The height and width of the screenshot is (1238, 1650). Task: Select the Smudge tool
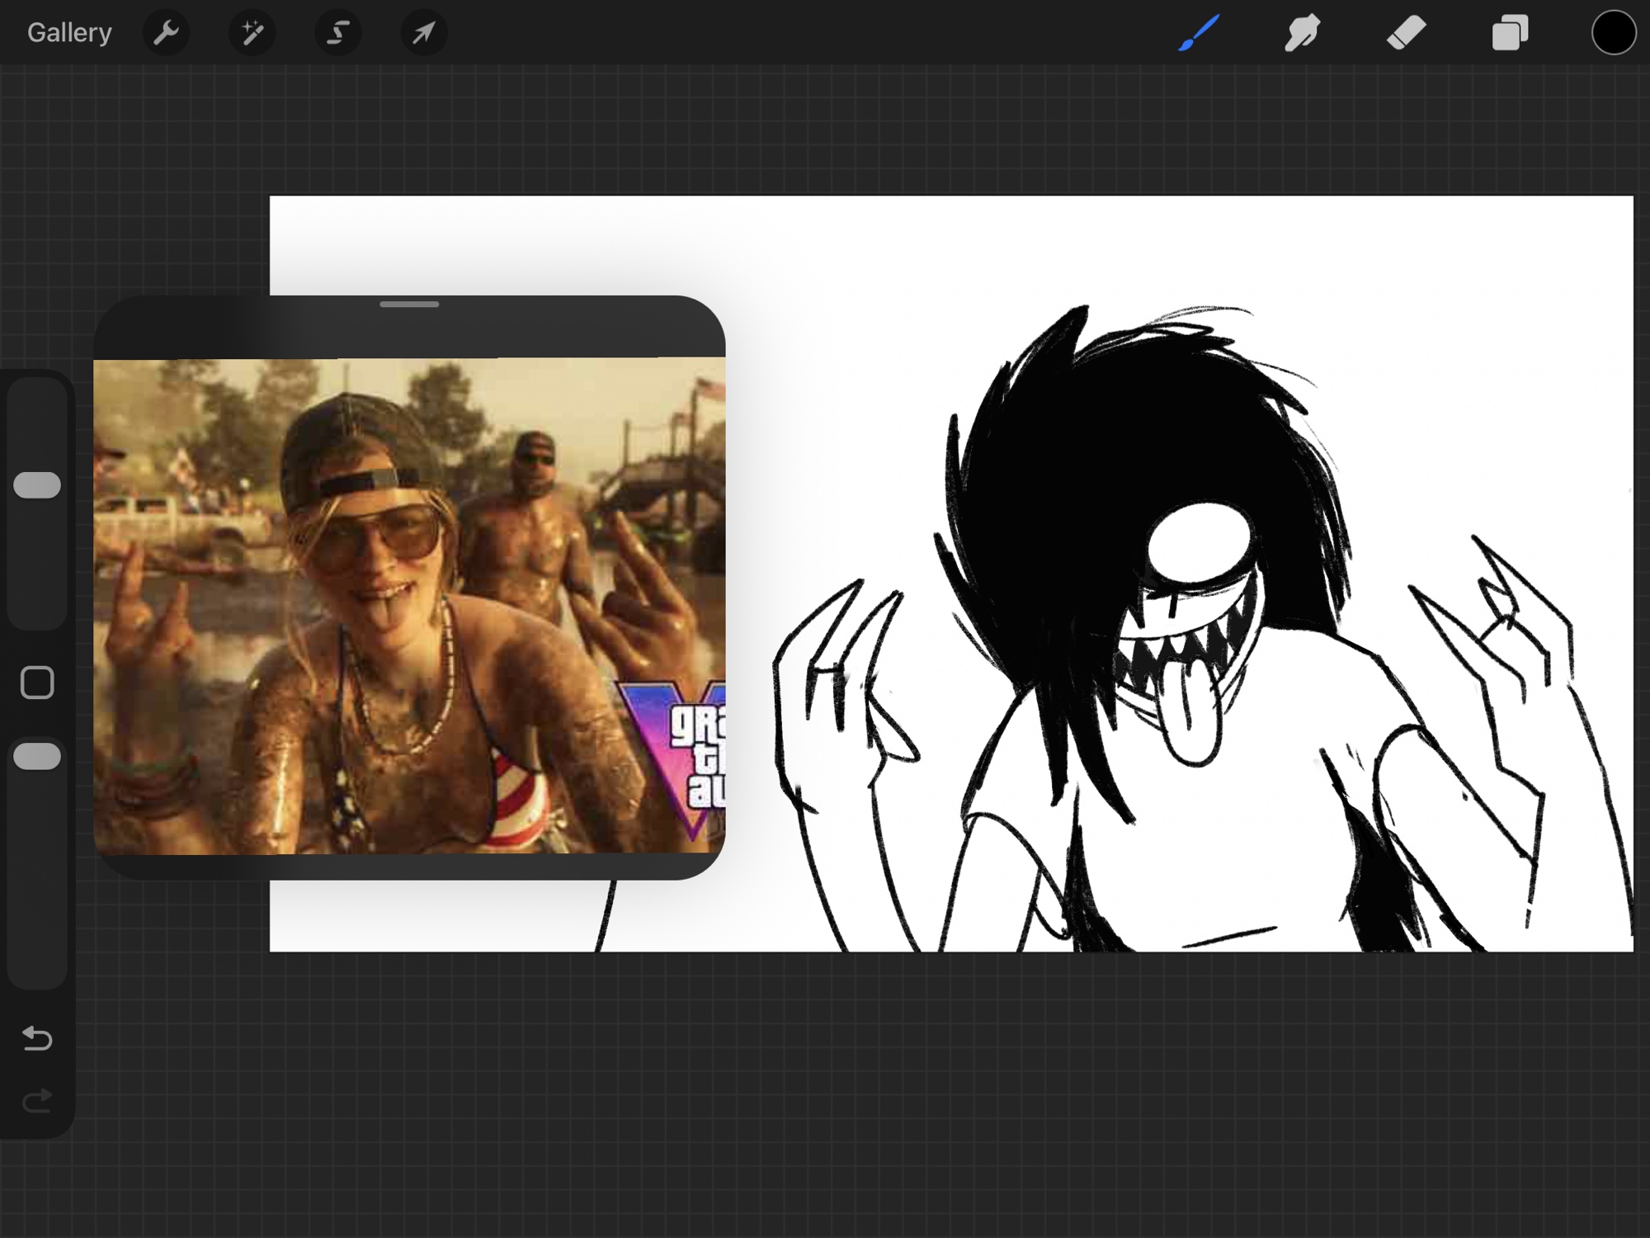tap(1302, 33)
